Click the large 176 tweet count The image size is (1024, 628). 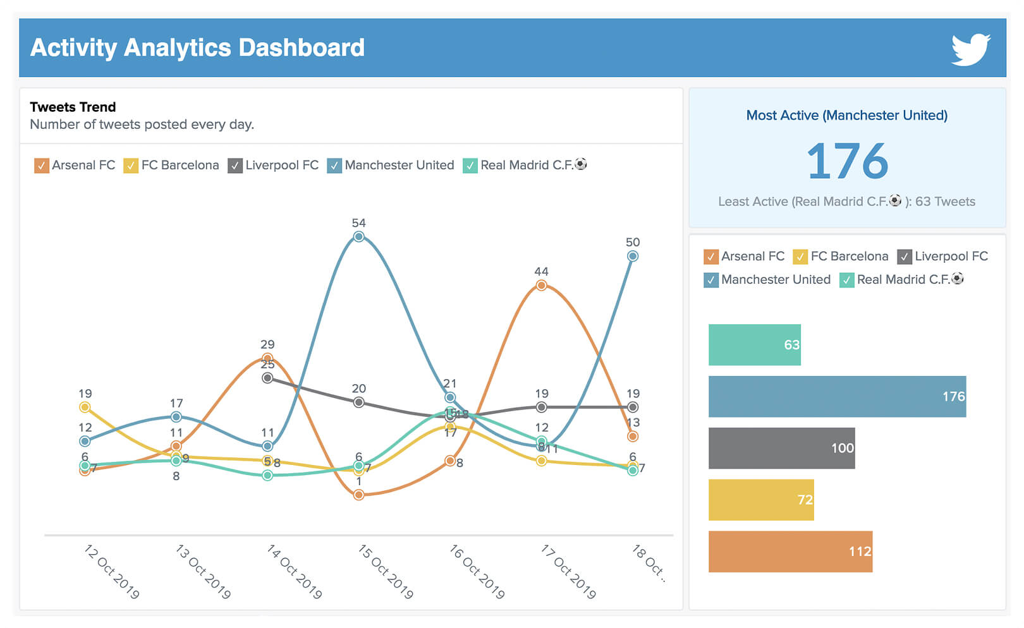coord(847,160)
